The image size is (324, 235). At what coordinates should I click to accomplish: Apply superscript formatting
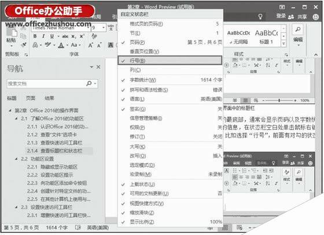(x=82, y=36)
